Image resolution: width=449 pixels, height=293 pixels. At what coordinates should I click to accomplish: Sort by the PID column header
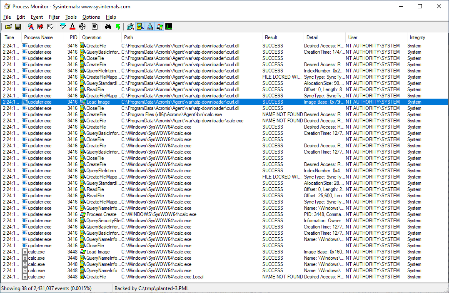click(72, 37)
